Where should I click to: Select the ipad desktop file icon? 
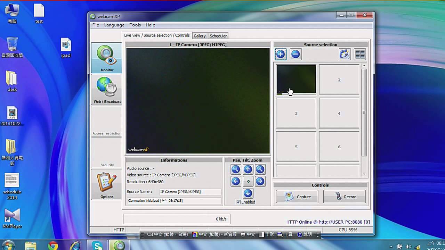[66, 48]
